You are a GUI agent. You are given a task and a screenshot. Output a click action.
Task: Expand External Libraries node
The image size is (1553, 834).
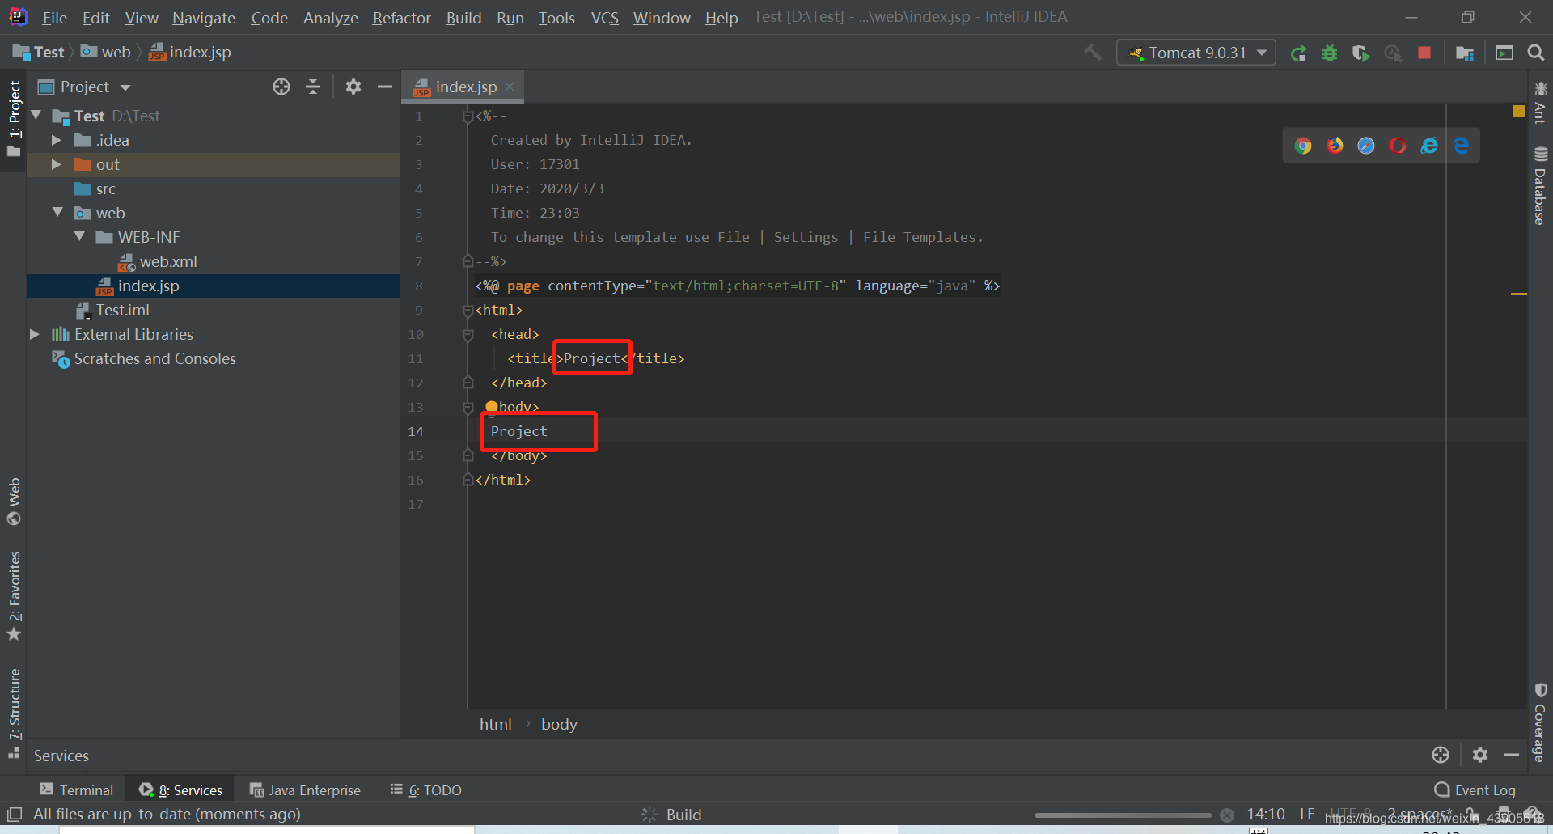(35, 334)
